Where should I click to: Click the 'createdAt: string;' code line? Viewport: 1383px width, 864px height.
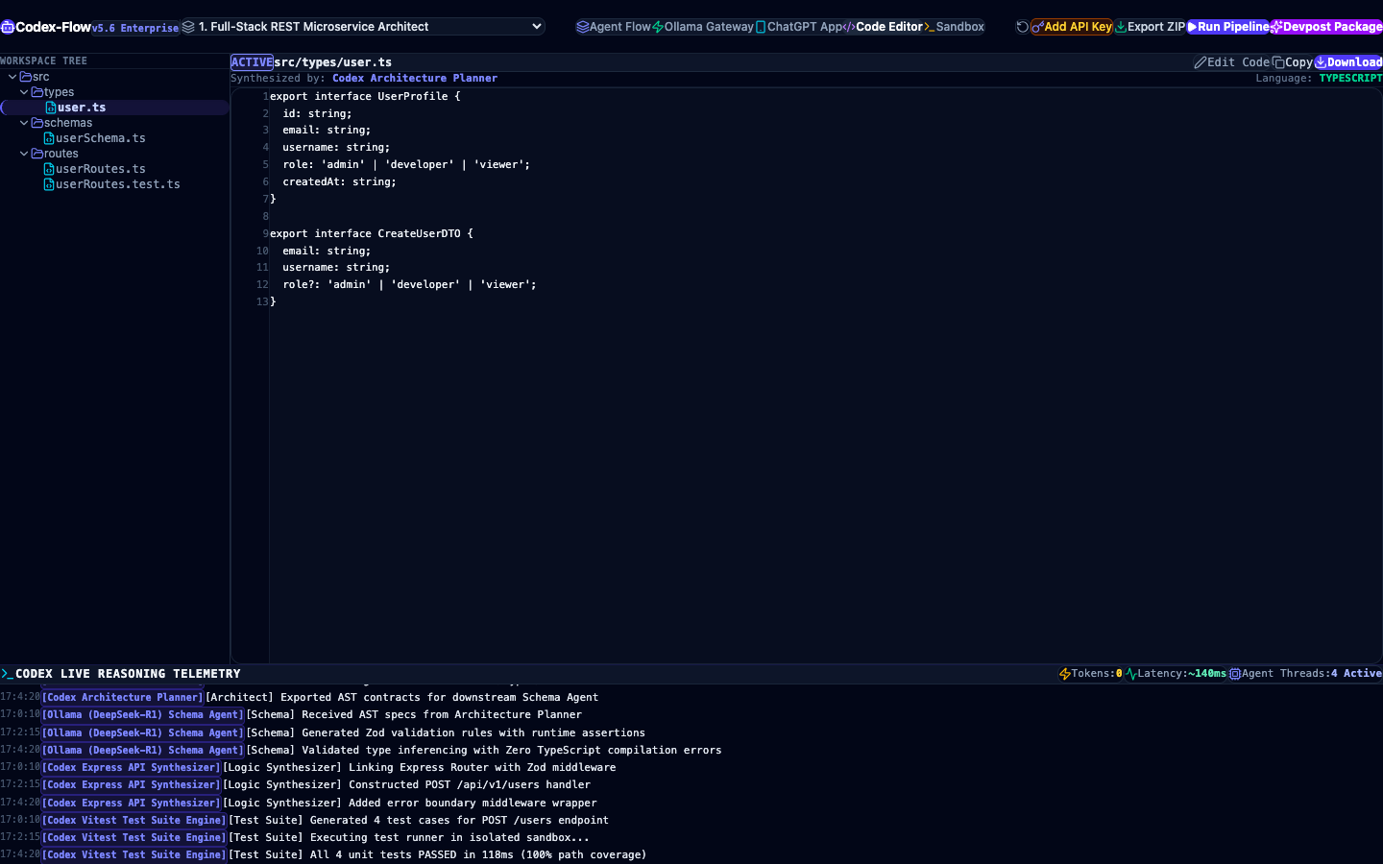coord(339,181)
